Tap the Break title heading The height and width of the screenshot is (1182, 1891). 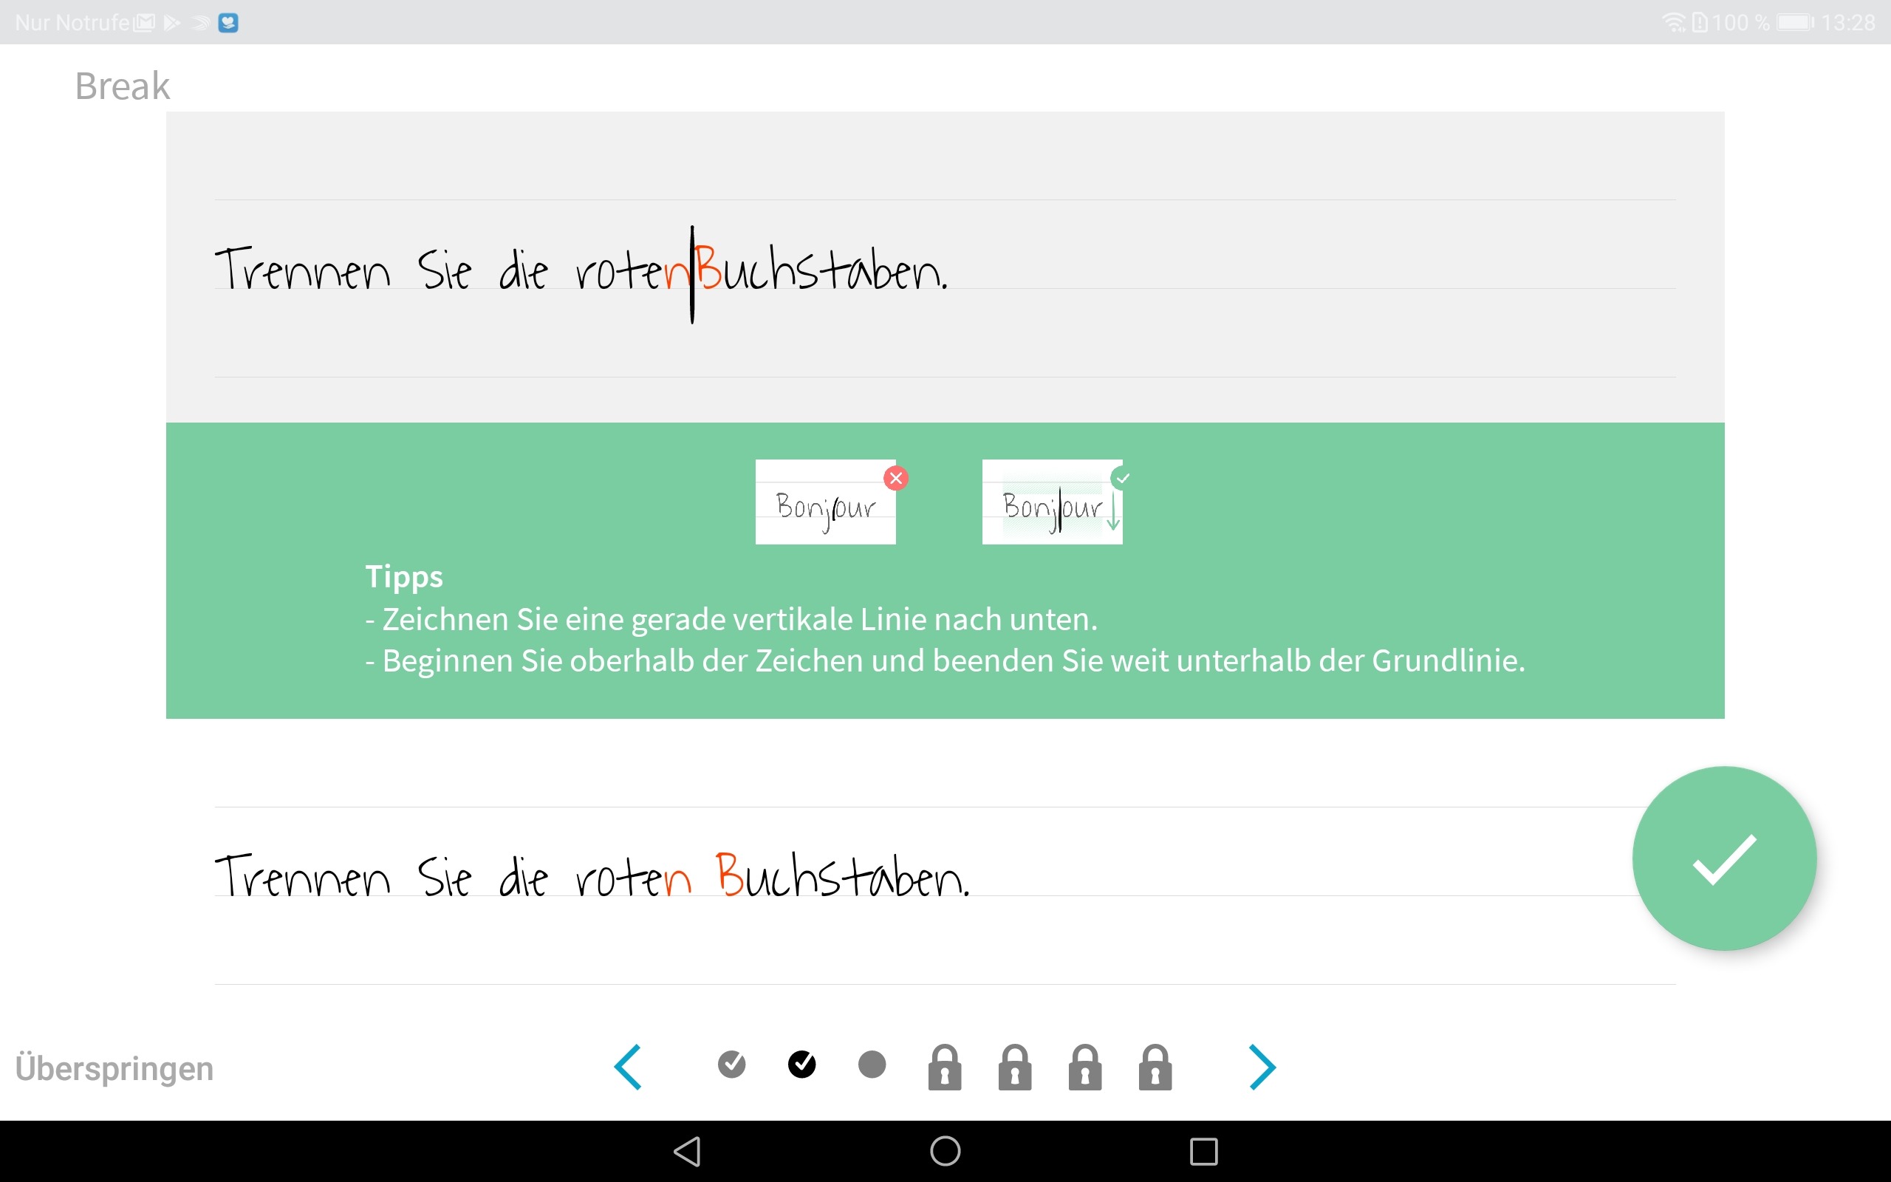click(x=123, y=86)
